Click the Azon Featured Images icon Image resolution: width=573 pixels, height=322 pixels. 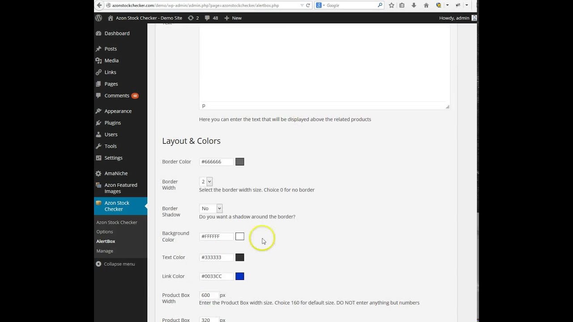pos(98,185)
